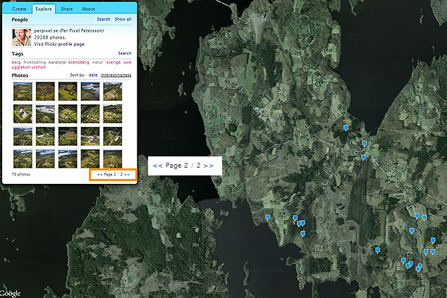Click Search link in Tags section
The height and width of the screenshot is (298, 447).
coord(125,54)
